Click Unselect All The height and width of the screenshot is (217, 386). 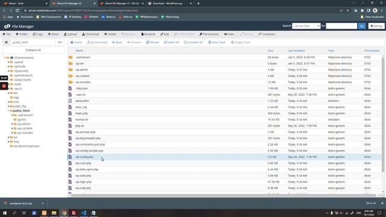coord(194,42)
